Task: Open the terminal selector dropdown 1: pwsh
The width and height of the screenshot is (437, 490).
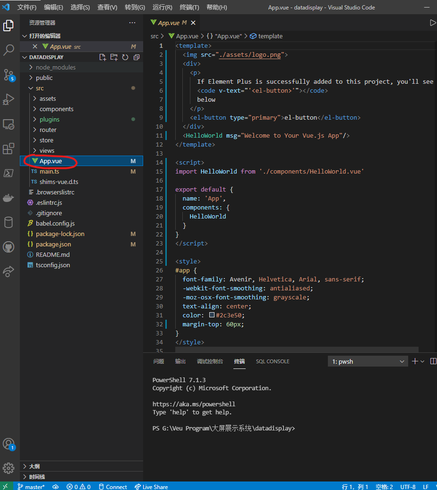Action: pyautogui.click(x=368, y=361)
